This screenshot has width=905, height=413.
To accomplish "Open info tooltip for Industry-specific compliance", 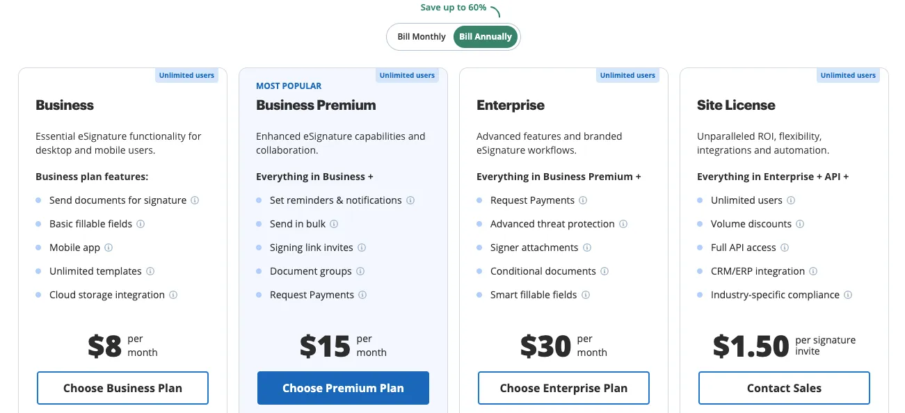I will tap(848, 295).
